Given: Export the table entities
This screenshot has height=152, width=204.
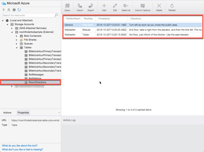Looking at the screenshot, I should coord(90,7).
